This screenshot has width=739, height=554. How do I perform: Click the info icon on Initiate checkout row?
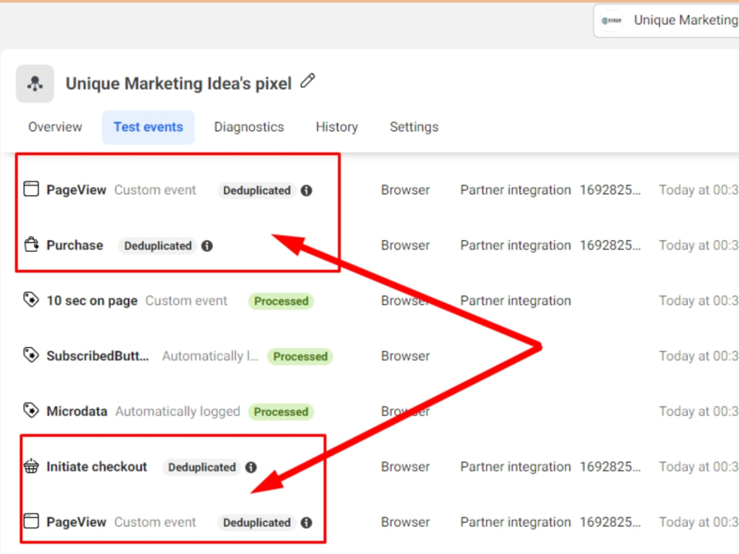click(x=251, y=467)
